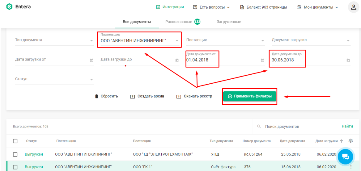Click the Интеграции icon in header

point(158,7)
